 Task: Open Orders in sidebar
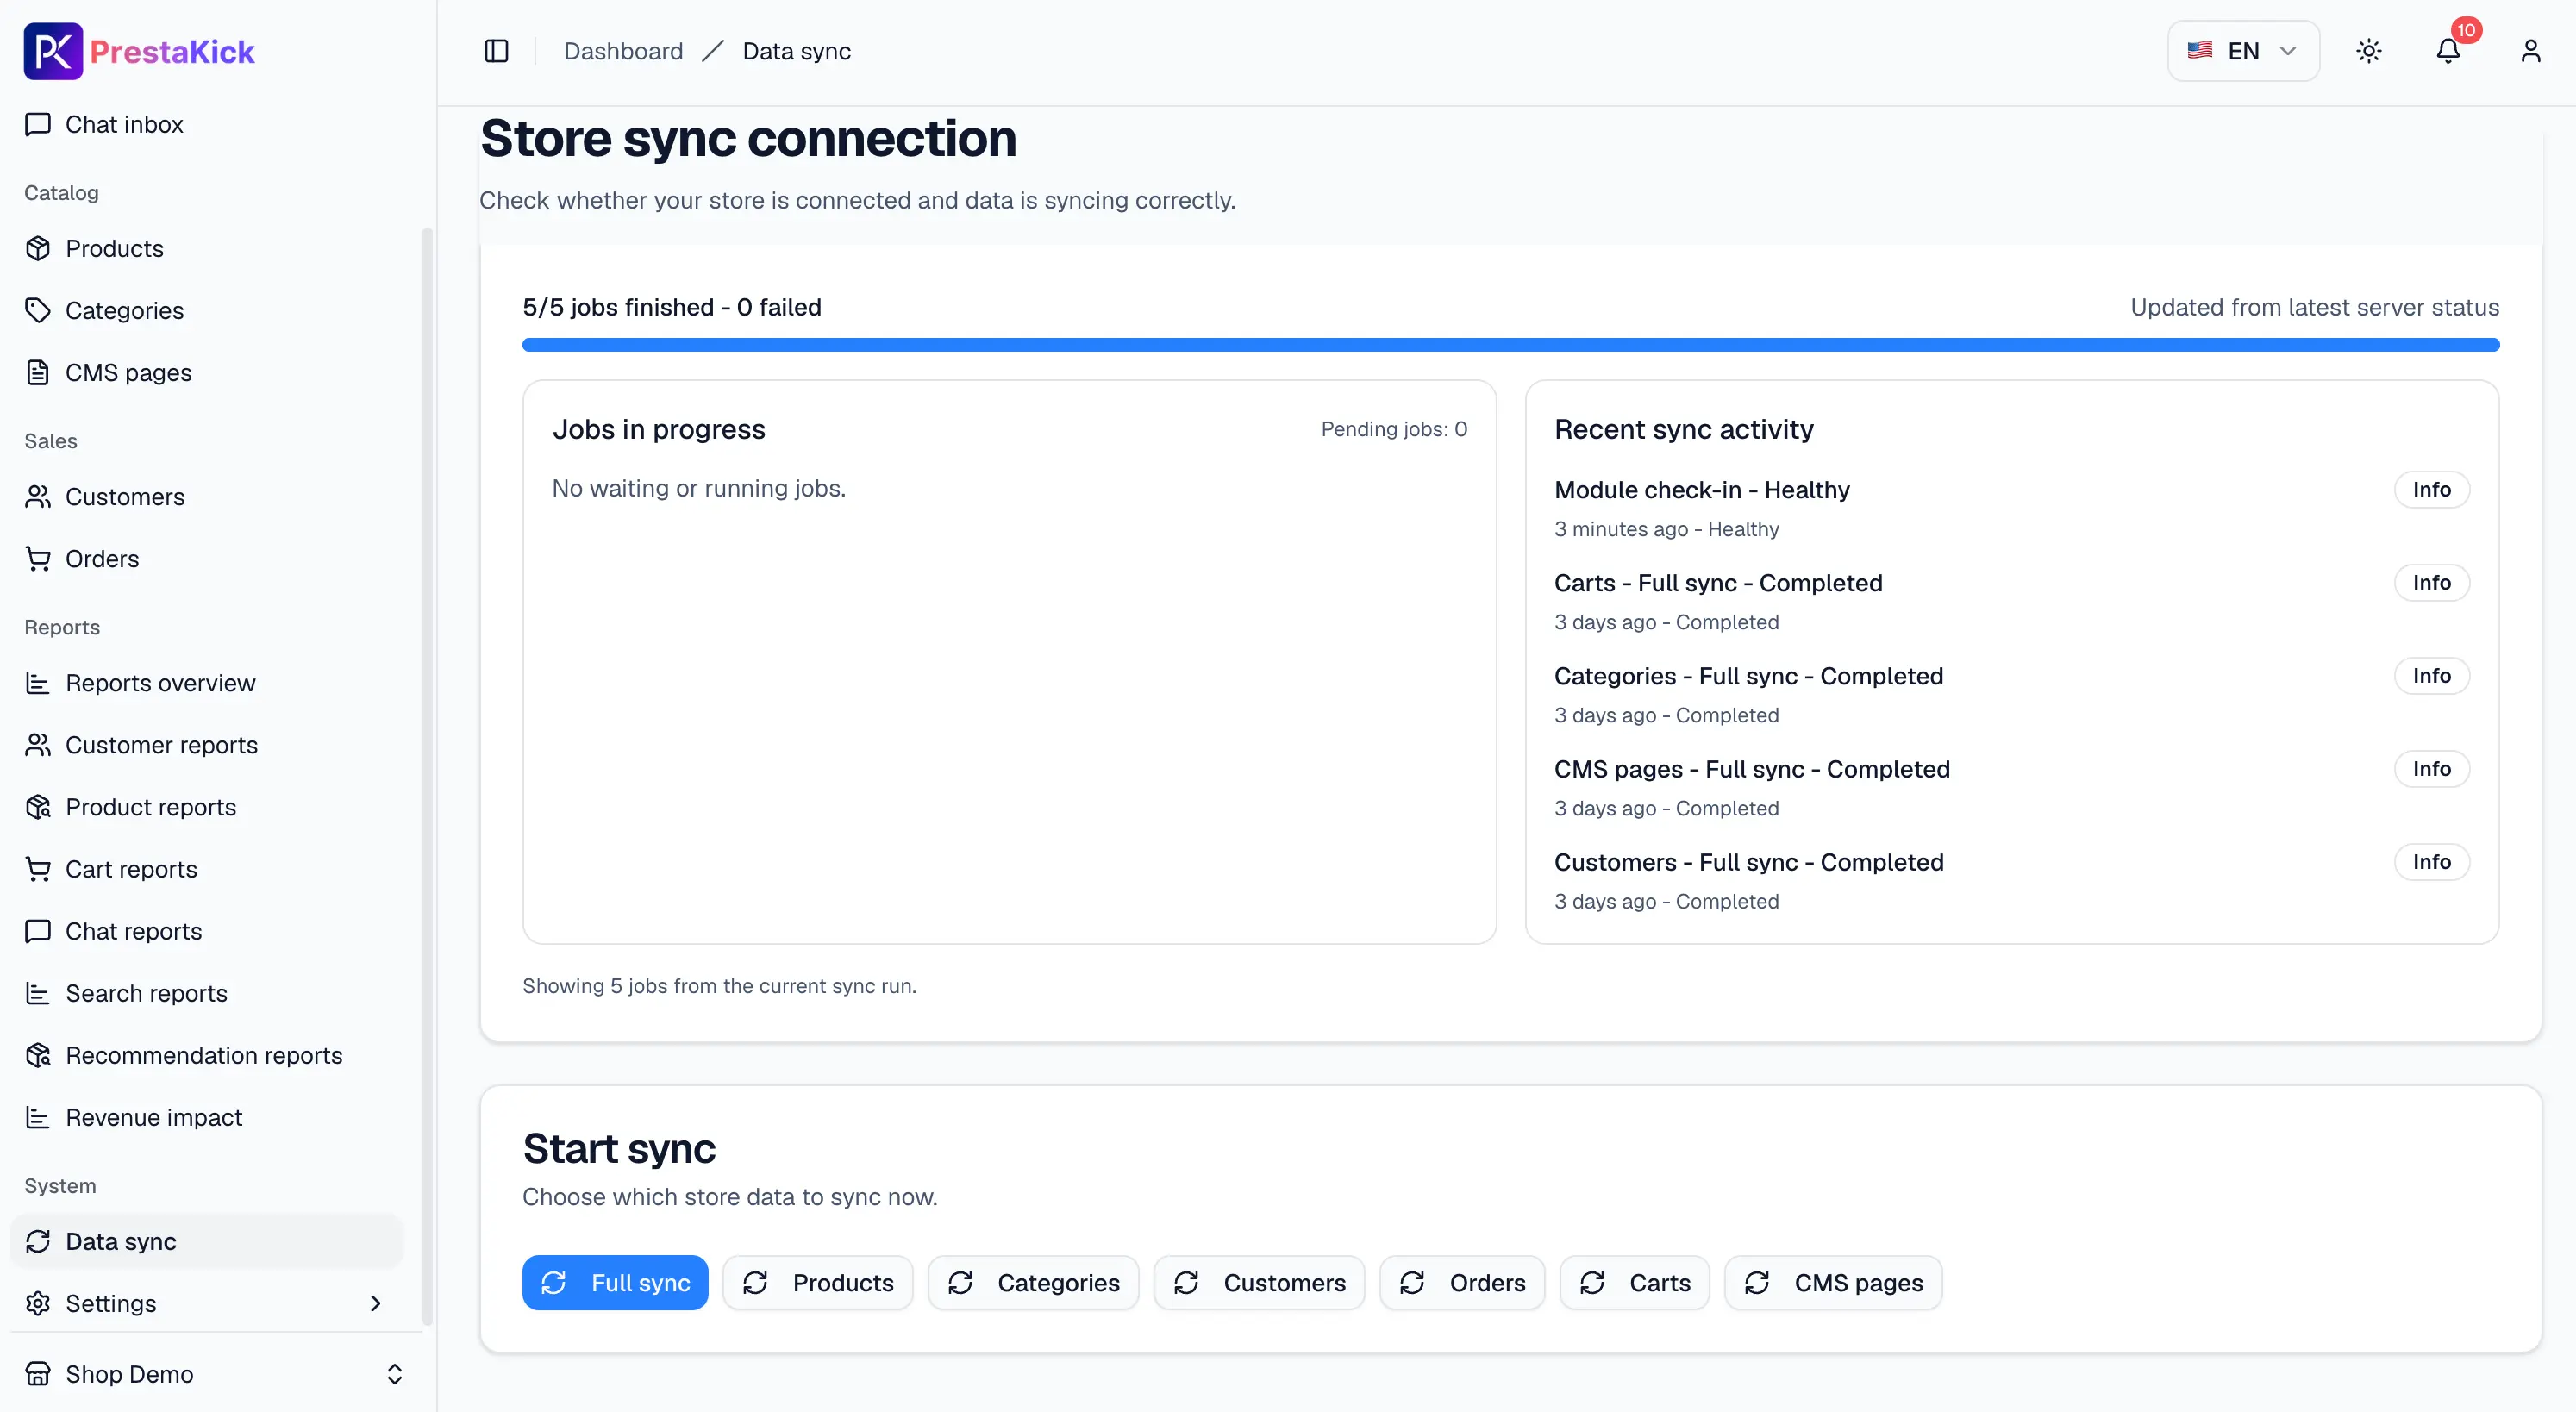tap(206, 558)
